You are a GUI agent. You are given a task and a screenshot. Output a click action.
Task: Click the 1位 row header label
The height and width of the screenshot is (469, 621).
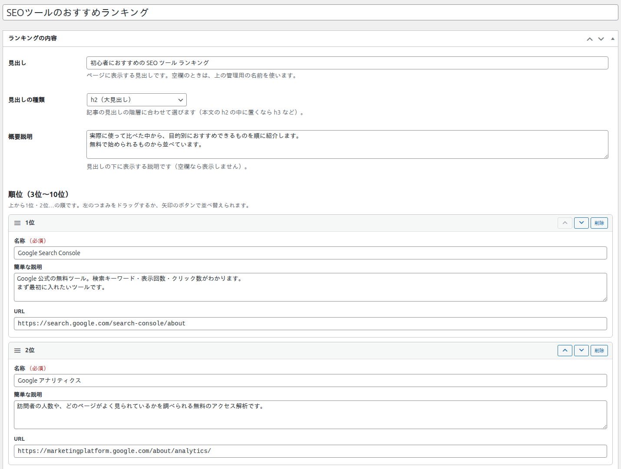(30, 223)
